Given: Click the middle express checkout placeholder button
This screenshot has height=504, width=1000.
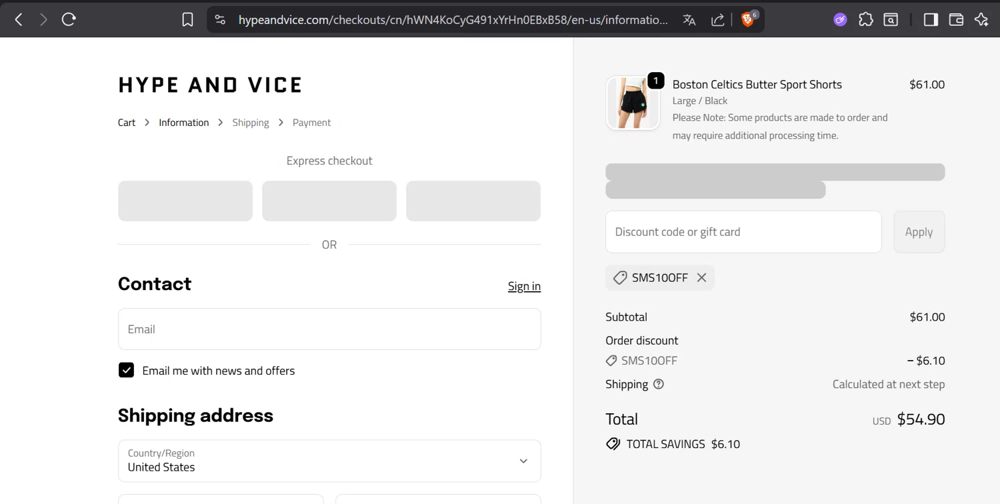Looking at the screenshot, I should (x=329, y=201).
